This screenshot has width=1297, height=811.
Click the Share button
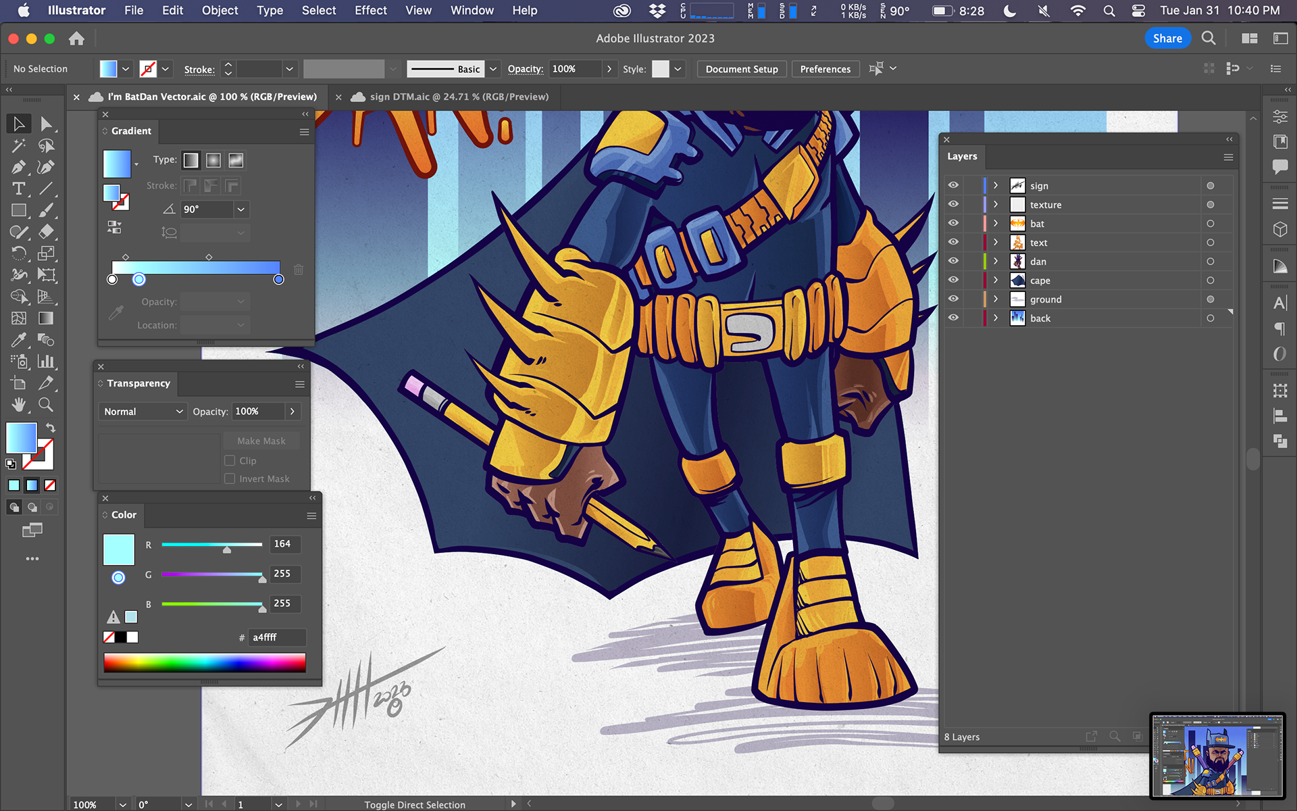[1167, 39]
